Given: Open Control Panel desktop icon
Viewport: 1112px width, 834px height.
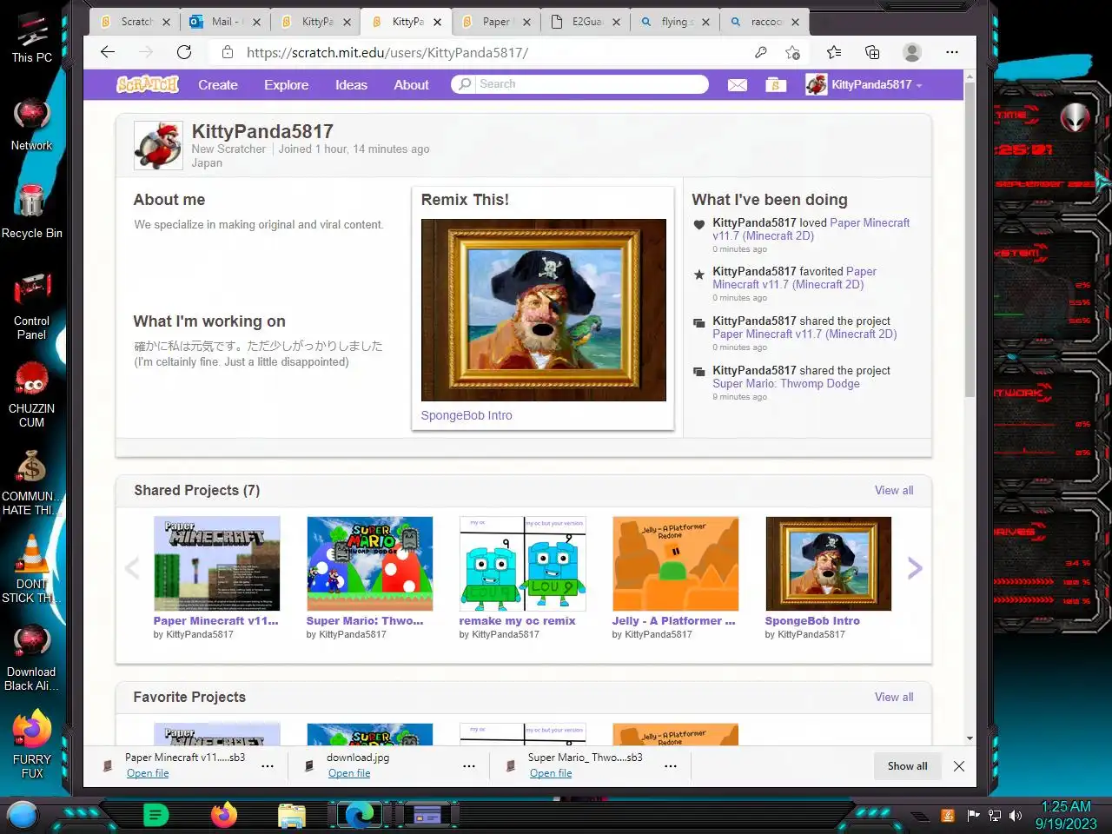Looking at the screenshot, I should (32, 306).
